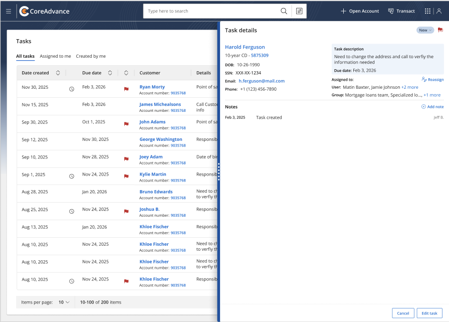Open Kylie Martin customer link
Screen dimensions: 449x322
(153, 174)
